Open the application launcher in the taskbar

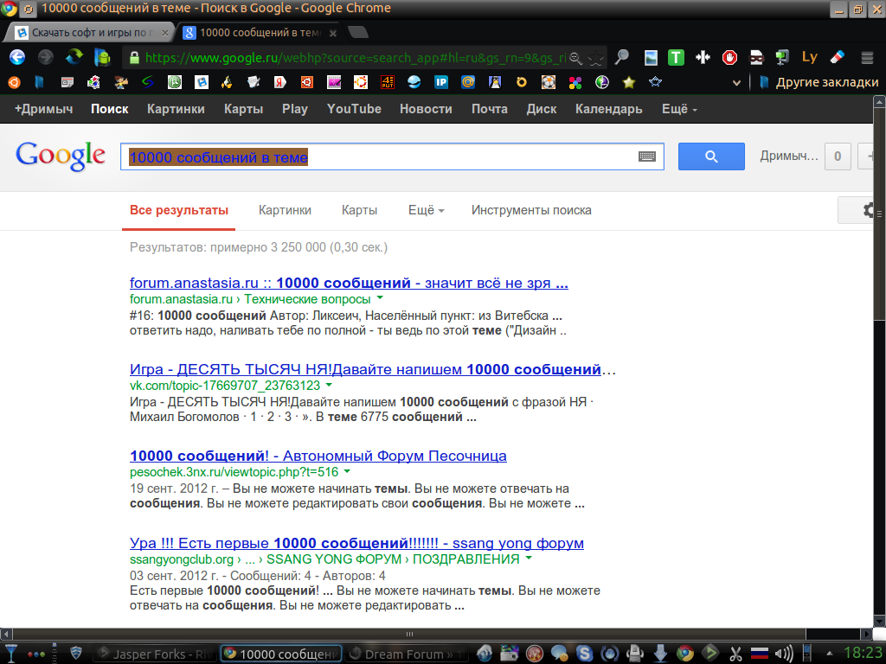[x=10, y=654]
